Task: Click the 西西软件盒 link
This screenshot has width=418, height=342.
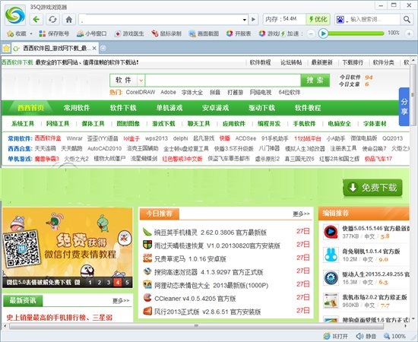Action: tap(48, 138)
